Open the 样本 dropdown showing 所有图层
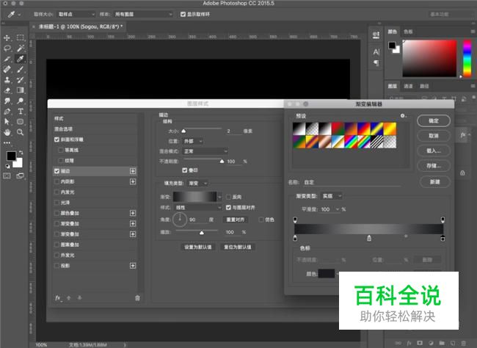This screenshot has height=348, width=477. coord(143,14)
